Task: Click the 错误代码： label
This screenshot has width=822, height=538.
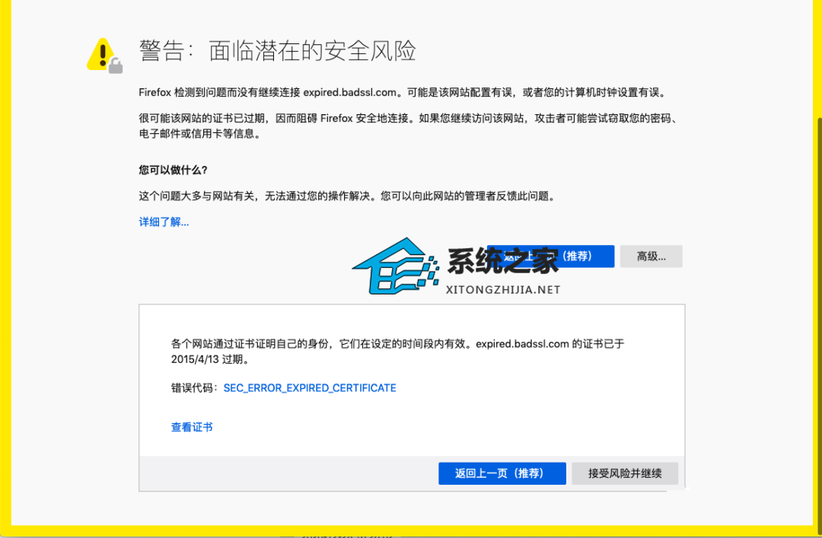Action: (195, 388)
